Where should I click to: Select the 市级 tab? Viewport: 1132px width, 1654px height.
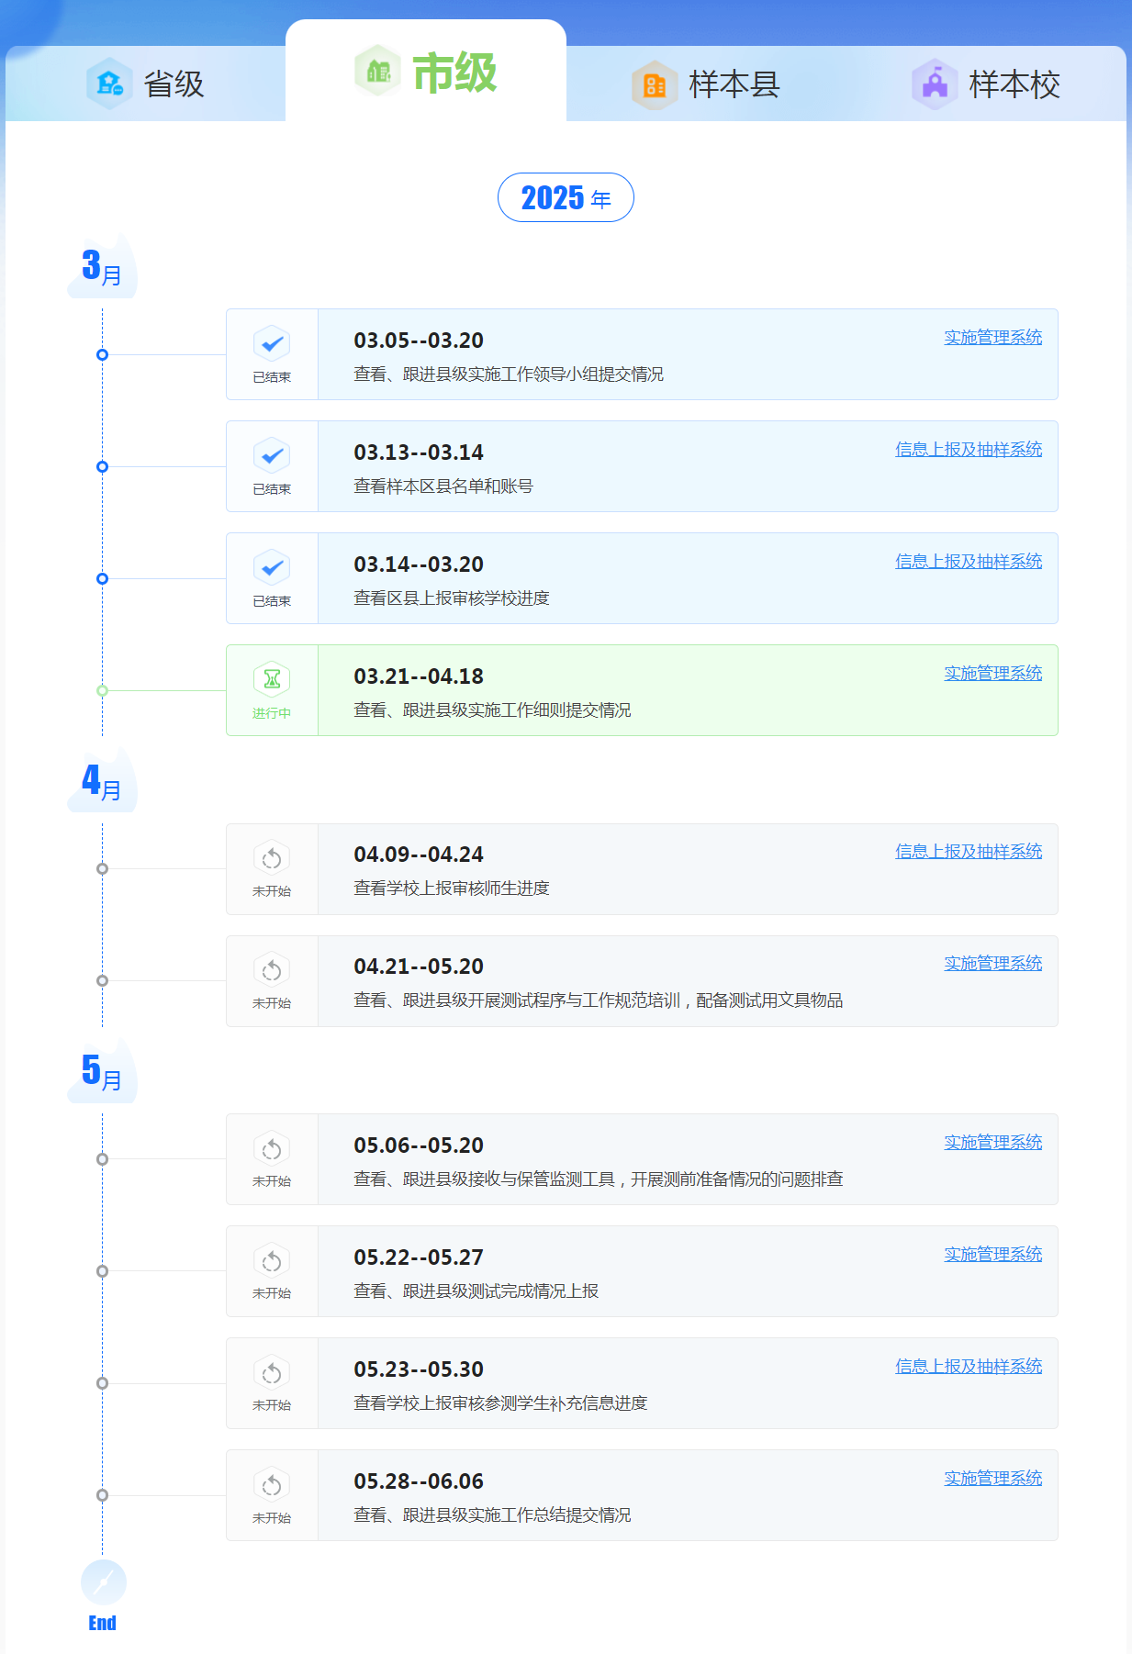tap(426, 72)
